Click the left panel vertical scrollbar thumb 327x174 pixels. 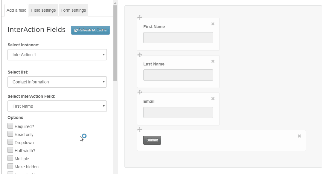(115, 43)
